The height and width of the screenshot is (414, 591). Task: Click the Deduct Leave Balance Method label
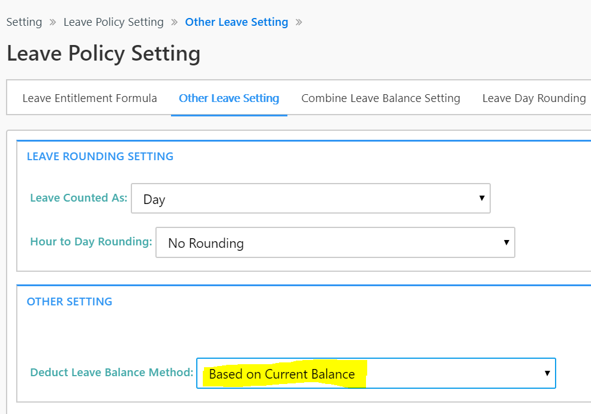[112, 373]
